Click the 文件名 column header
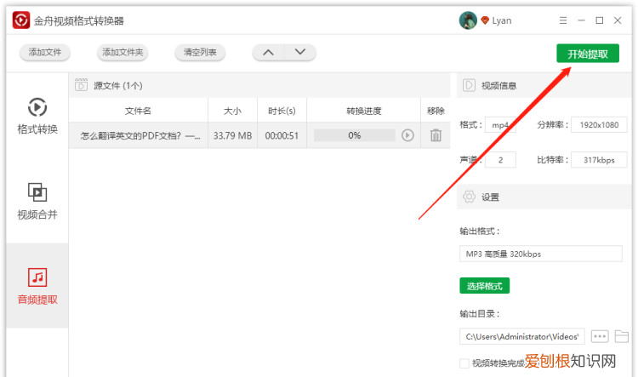 (x=138, y=111)
